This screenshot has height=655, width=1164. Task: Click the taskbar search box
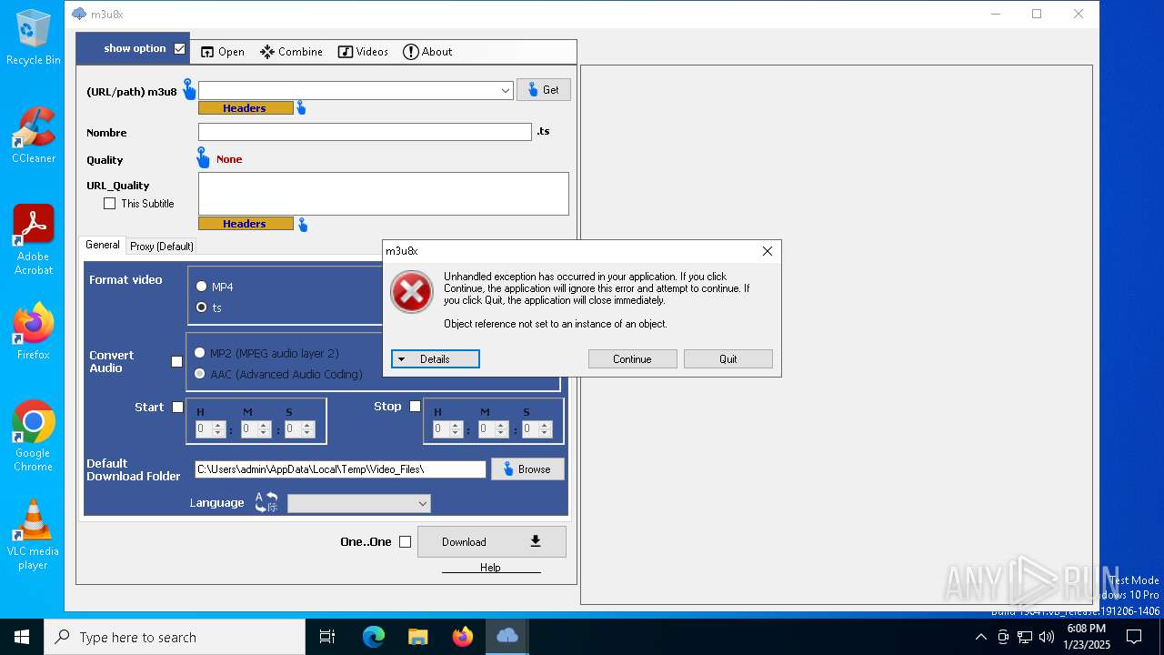pos(175,637)
